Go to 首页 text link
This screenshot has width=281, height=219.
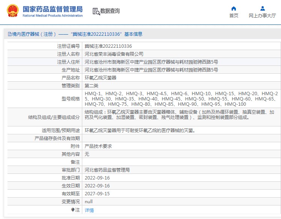click(x=234, y=16)
